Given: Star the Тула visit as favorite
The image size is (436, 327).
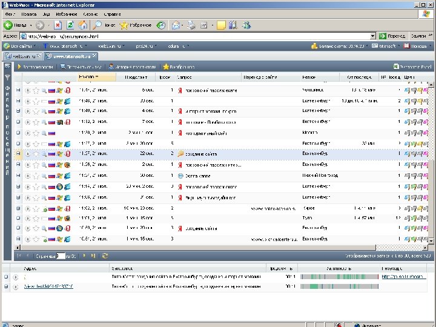Looking at the screenshot, I should pos(36,218).
